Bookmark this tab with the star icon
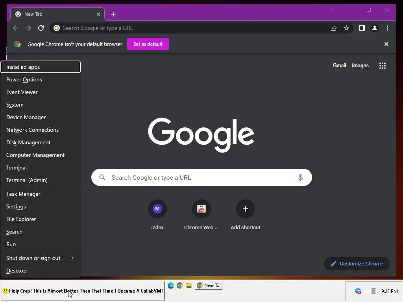Screen dimensions: 403x302 pyautogui.click(x=346, y=28)
